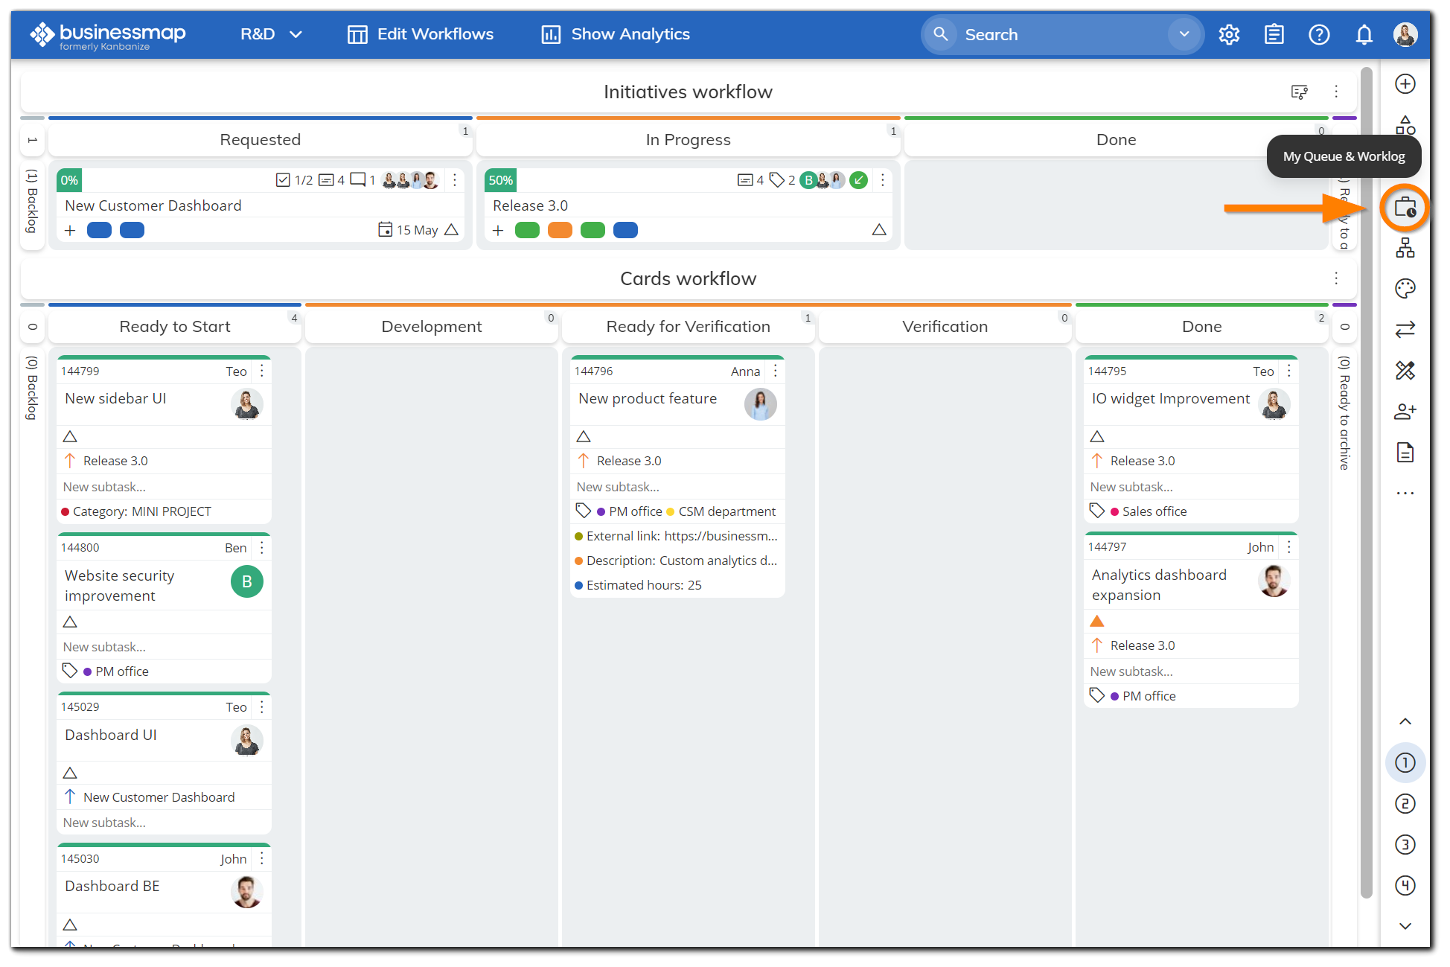Open board settings via the gear icon
1450x967 pixels.
1229,34
